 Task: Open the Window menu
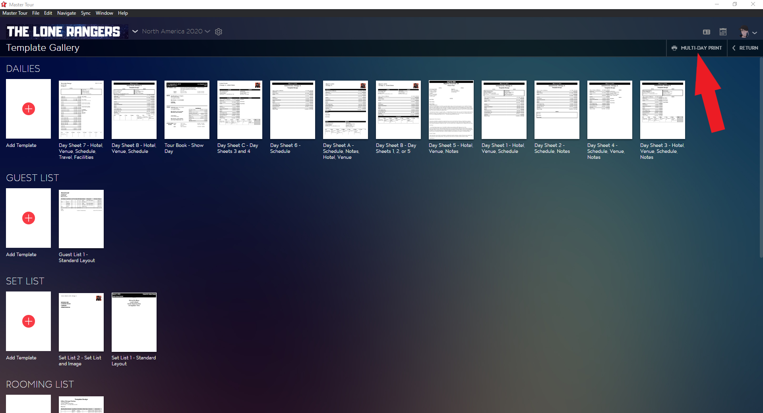(x=105, y=13)
